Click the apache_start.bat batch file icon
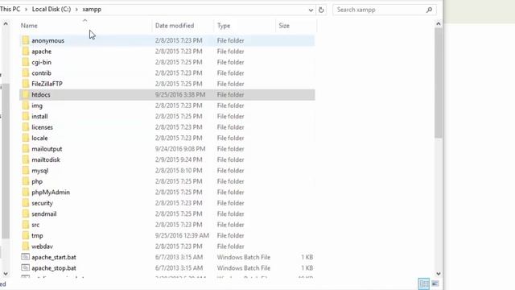This screenshot has width=515, height=290. 25,257
